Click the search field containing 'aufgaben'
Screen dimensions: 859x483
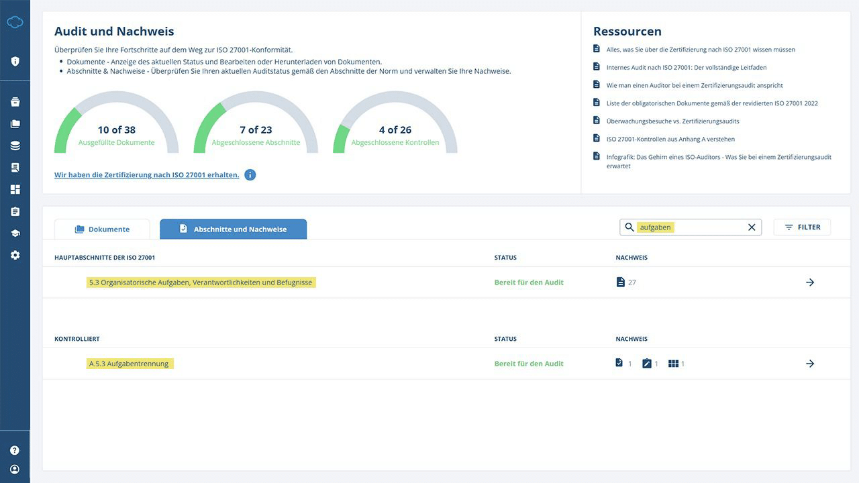690,227
